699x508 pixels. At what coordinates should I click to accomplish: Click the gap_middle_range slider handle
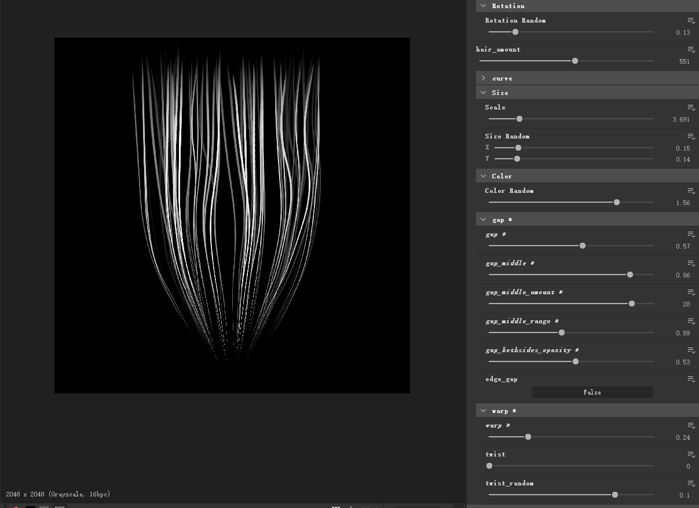562,332
